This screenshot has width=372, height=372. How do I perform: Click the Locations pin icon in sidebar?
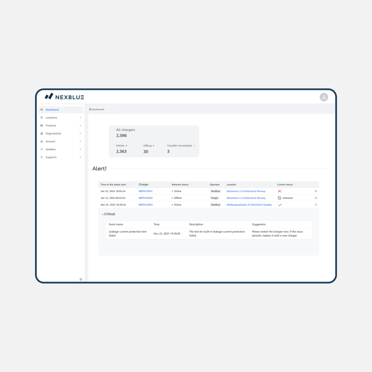coord(42,118)
